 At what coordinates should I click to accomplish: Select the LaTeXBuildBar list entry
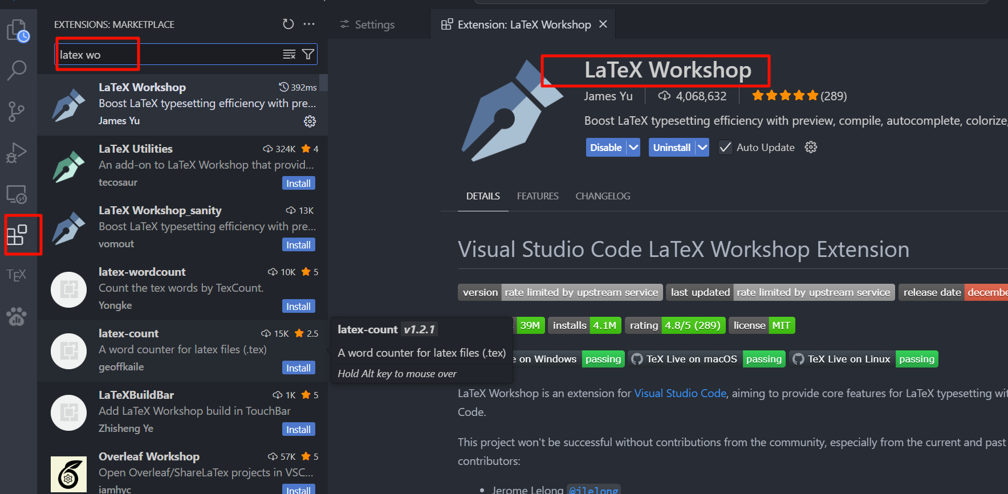[182, 412]
